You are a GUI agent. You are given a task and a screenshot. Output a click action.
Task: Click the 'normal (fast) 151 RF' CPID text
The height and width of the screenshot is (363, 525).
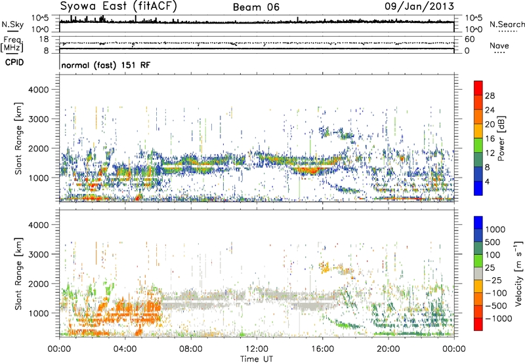click(106, 65)
